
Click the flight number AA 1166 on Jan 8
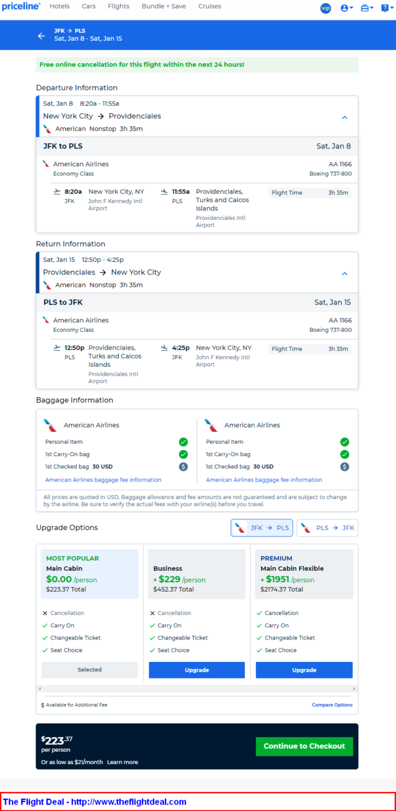tap(340, 164)
